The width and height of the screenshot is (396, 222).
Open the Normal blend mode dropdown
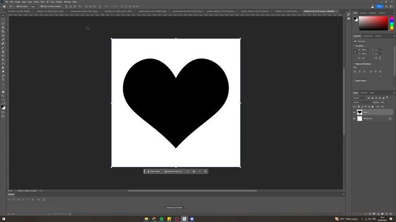363,102
